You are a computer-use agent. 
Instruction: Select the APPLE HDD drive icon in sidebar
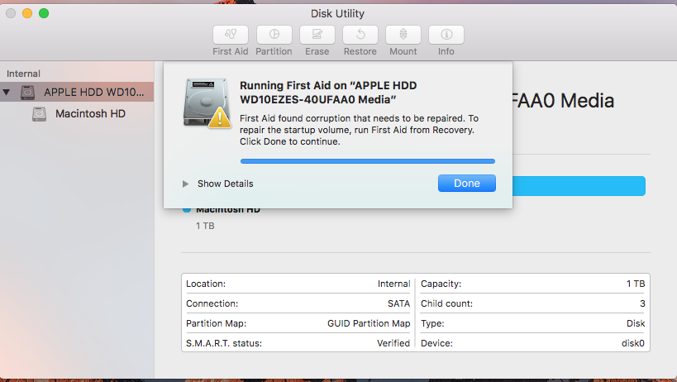pyautogui.click(x=28, y=92)
